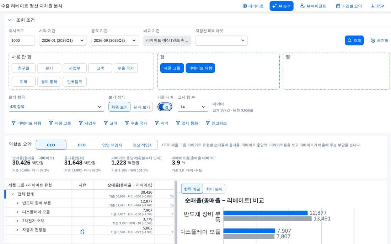Open the 리베이트 유형 filter
This screenshot has width=391, height=244.
(x=26, y=123)
